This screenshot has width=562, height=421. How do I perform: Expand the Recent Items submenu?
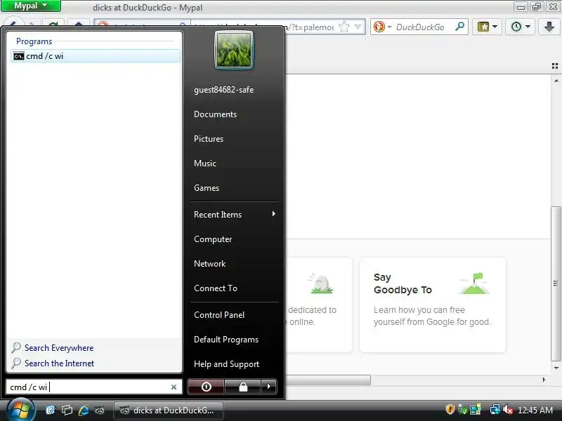pos(235,215)
